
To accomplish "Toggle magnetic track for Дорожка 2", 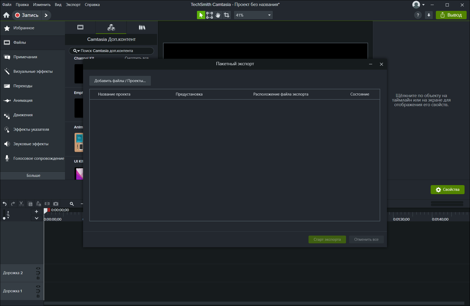I will click(x=38, y=273).
